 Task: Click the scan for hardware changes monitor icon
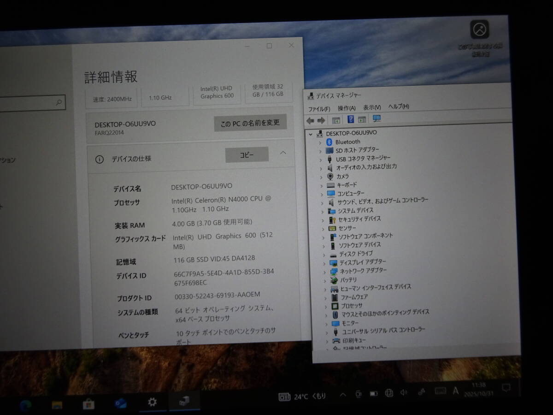tap(377, 119)
